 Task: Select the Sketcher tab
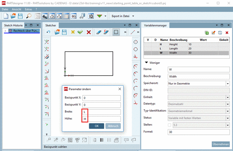click(x=51, y=25)
